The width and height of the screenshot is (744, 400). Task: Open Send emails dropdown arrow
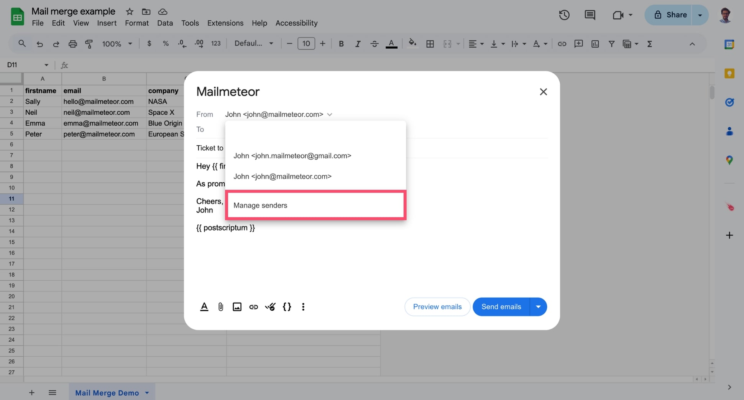click(538, 307)
